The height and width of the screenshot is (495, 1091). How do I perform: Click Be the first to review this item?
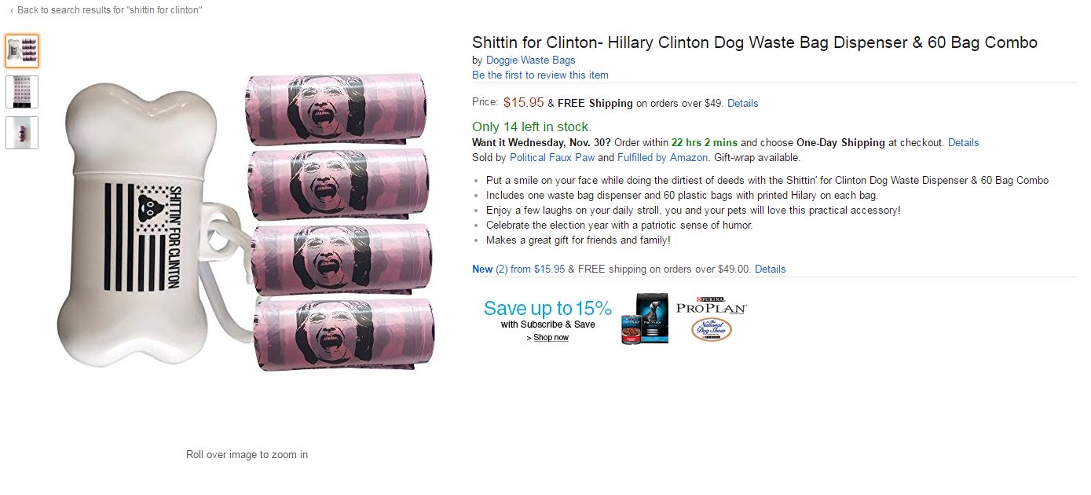[540, 75]
